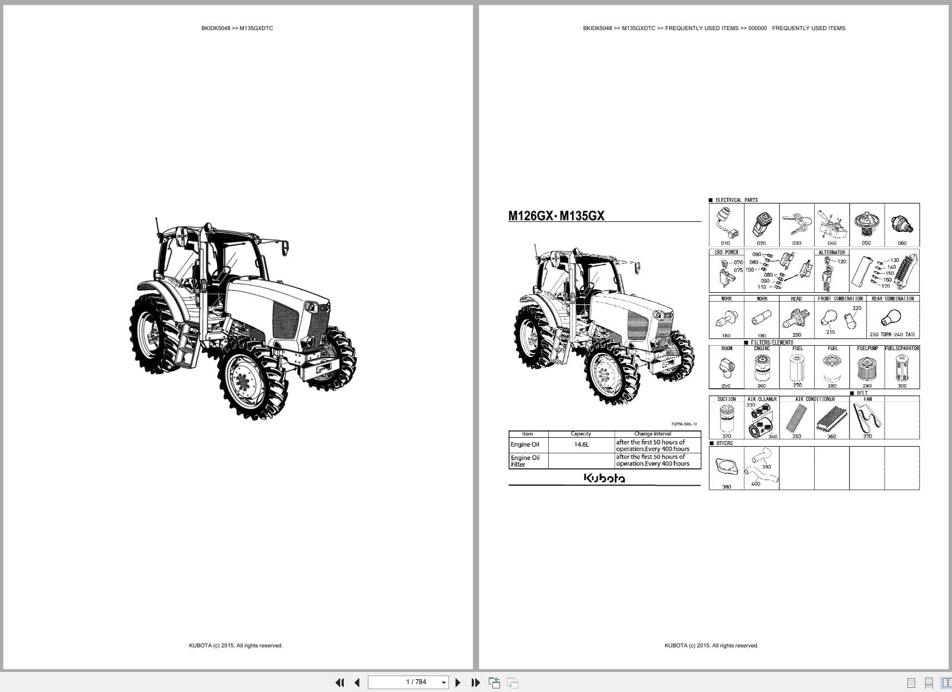Click the fuel separator 300 icon

pos(902,369)
